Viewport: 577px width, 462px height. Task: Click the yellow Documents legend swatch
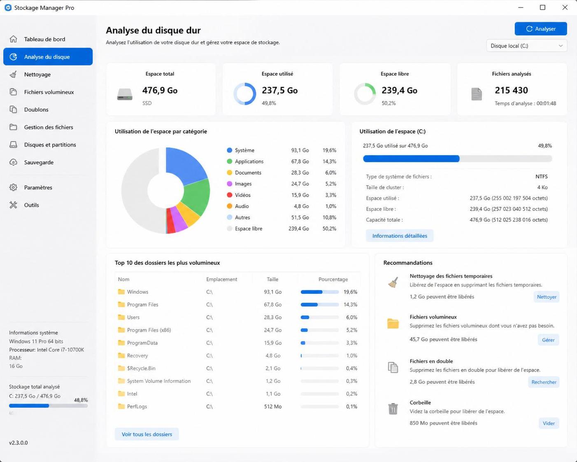[230, 173]
